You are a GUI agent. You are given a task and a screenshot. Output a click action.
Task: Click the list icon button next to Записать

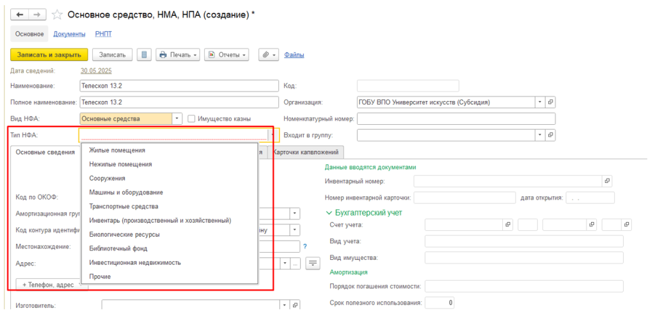pyautogui.click(x=144, y=55)
